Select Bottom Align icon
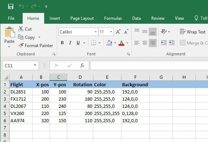The height and width of the screenshot is (142, 208). pos(153,32)
